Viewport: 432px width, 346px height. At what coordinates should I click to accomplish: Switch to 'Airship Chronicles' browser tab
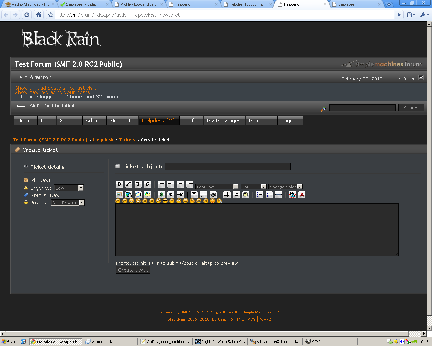click(30, 4)
